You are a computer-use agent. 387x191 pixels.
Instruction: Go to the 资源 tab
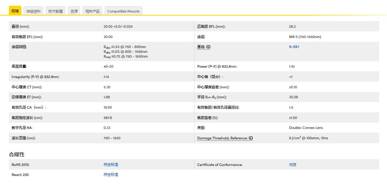point(74,11)
